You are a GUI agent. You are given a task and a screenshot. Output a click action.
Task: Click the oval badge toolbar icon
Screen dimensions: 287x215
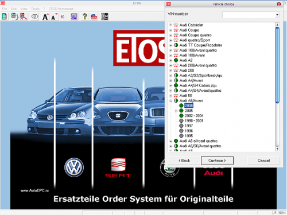34,17
